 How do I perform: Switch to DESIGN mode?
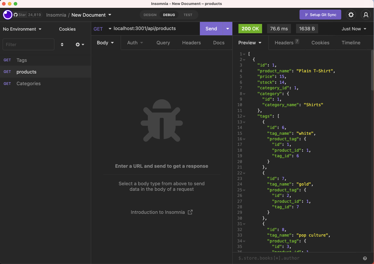(x=150, y=15)
